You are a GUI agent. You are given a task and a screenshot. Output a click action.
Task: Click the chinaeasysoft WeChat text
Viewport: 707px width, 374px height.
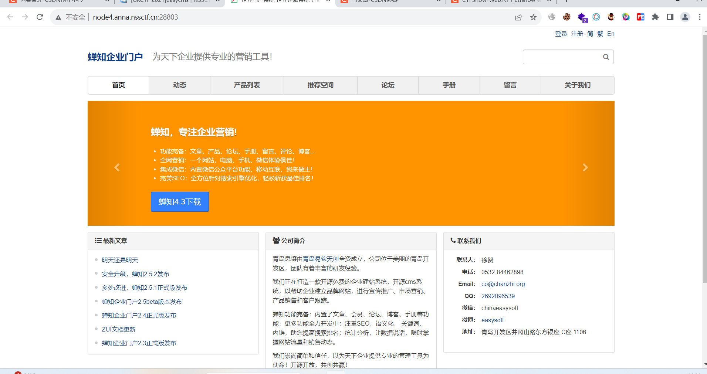click(x=500, y=308)
